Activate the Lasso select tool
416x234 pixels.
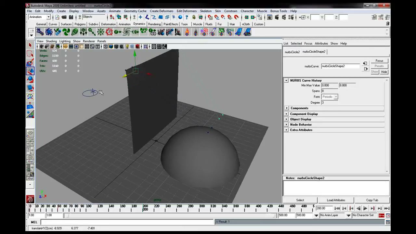pos(30,54)
